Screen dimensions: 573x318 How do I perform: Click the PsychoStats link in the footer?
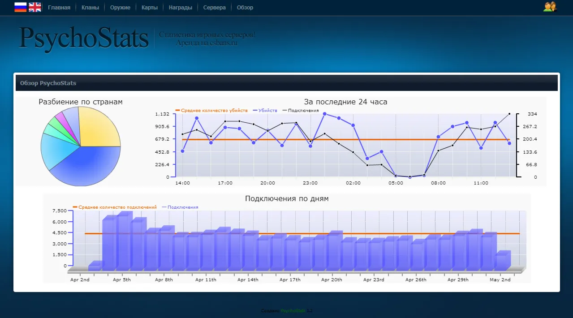click(x=293, y=310)
